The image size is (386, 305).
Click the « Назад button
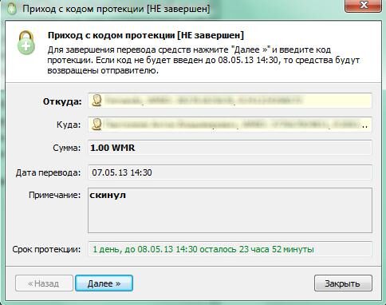pos(44,283)
